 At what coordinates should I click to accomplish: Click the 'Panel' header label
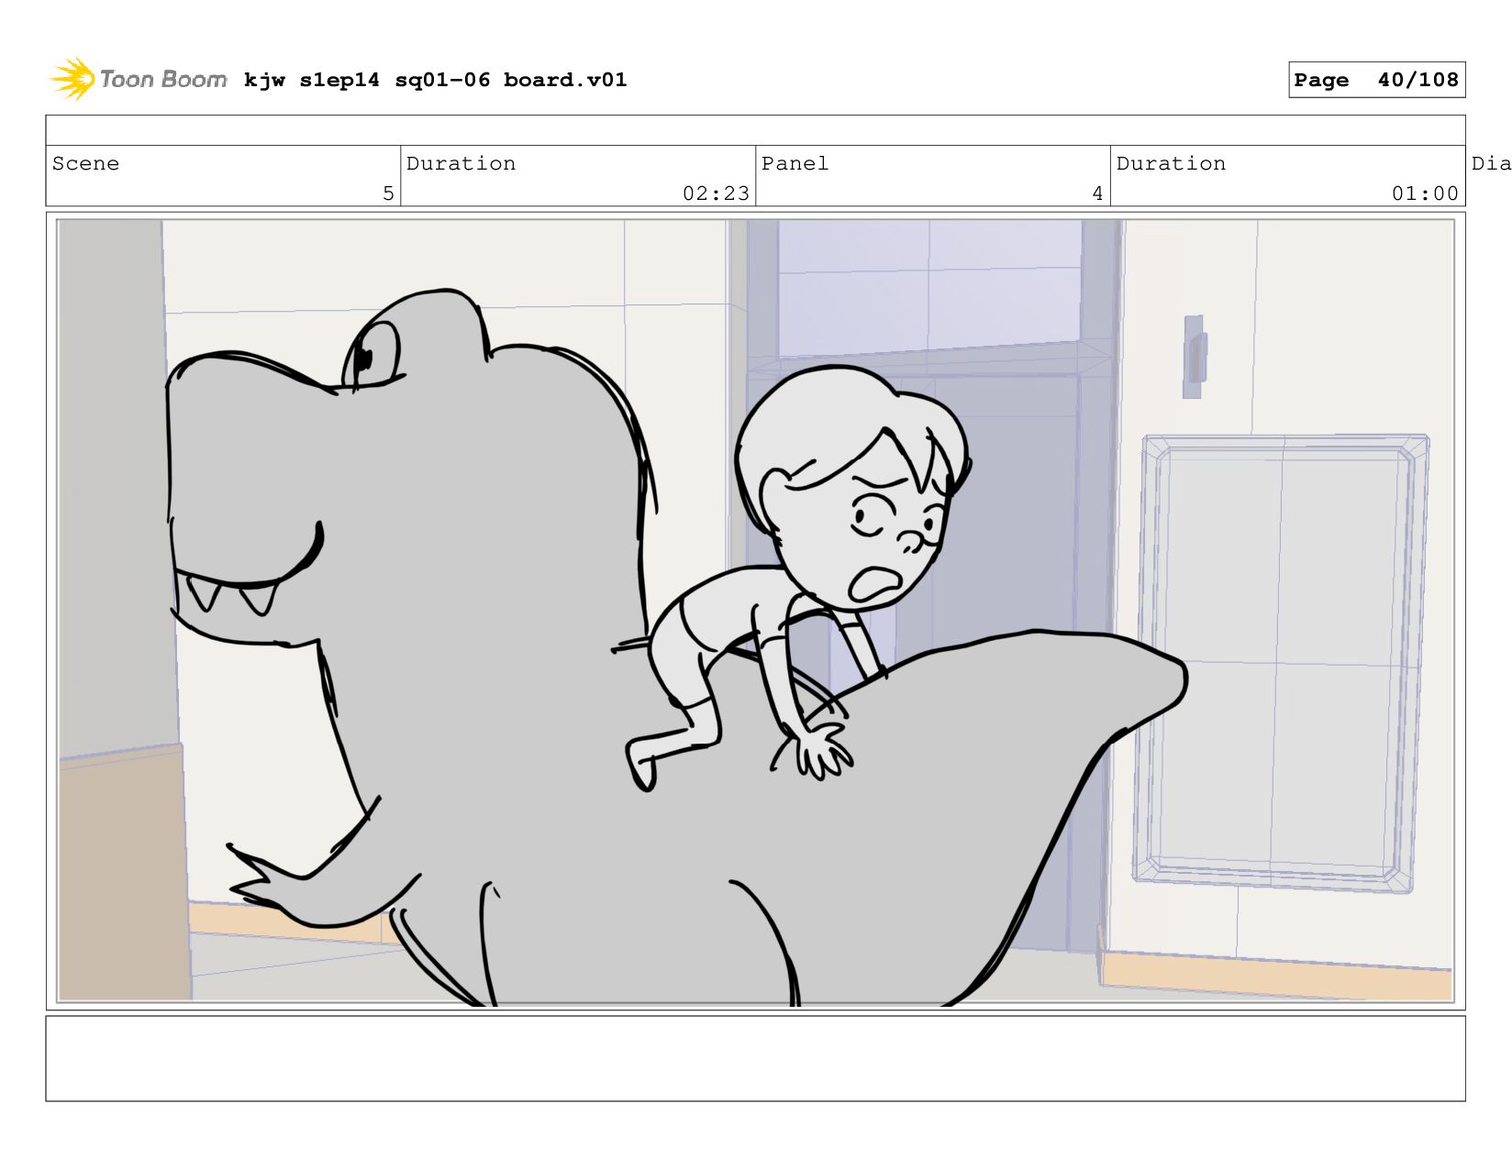coord(795,163)
